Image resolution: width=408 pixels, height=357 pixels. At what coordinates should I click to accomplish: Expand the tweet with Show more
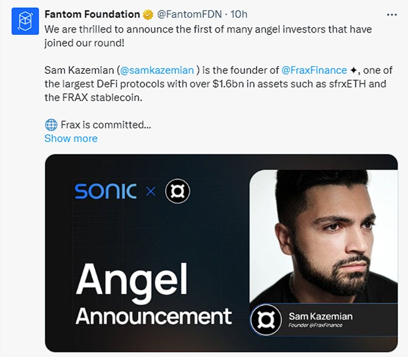click(x=71, y=138)
